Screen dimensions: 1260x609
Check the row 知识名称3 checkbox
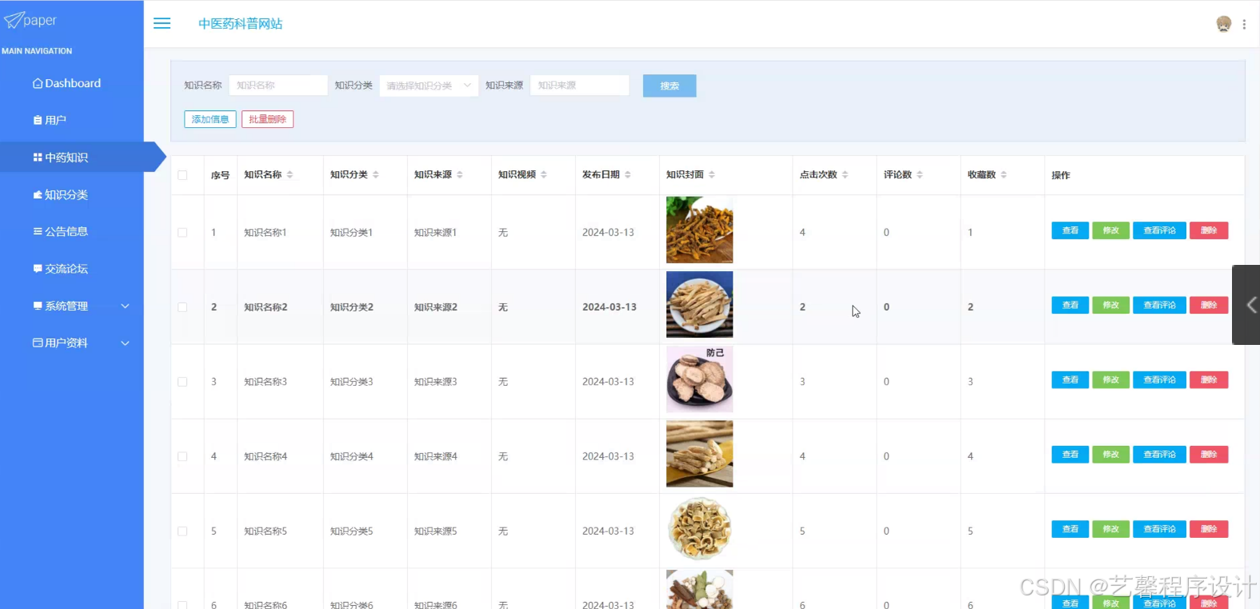pyautogui.click(x=182, y=382)
